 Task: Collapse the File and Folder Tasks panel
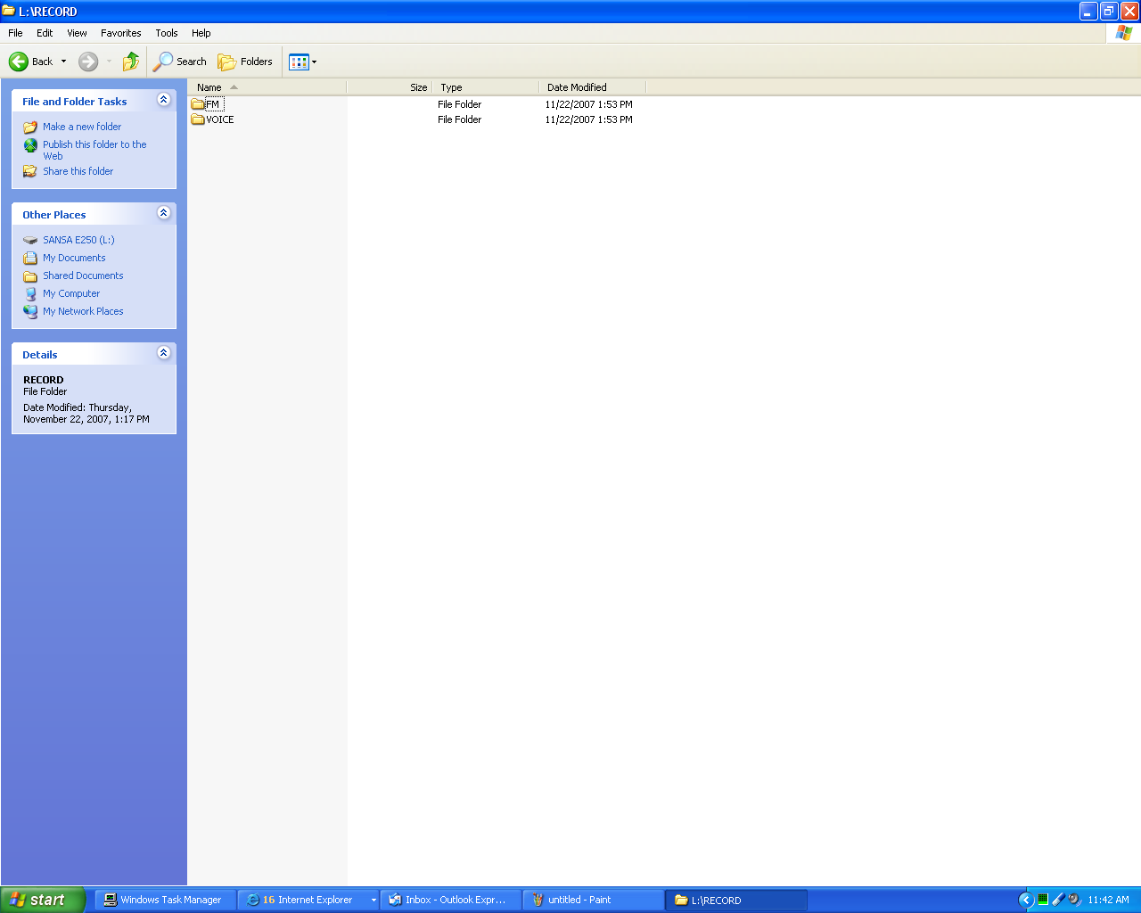point(163,100)
